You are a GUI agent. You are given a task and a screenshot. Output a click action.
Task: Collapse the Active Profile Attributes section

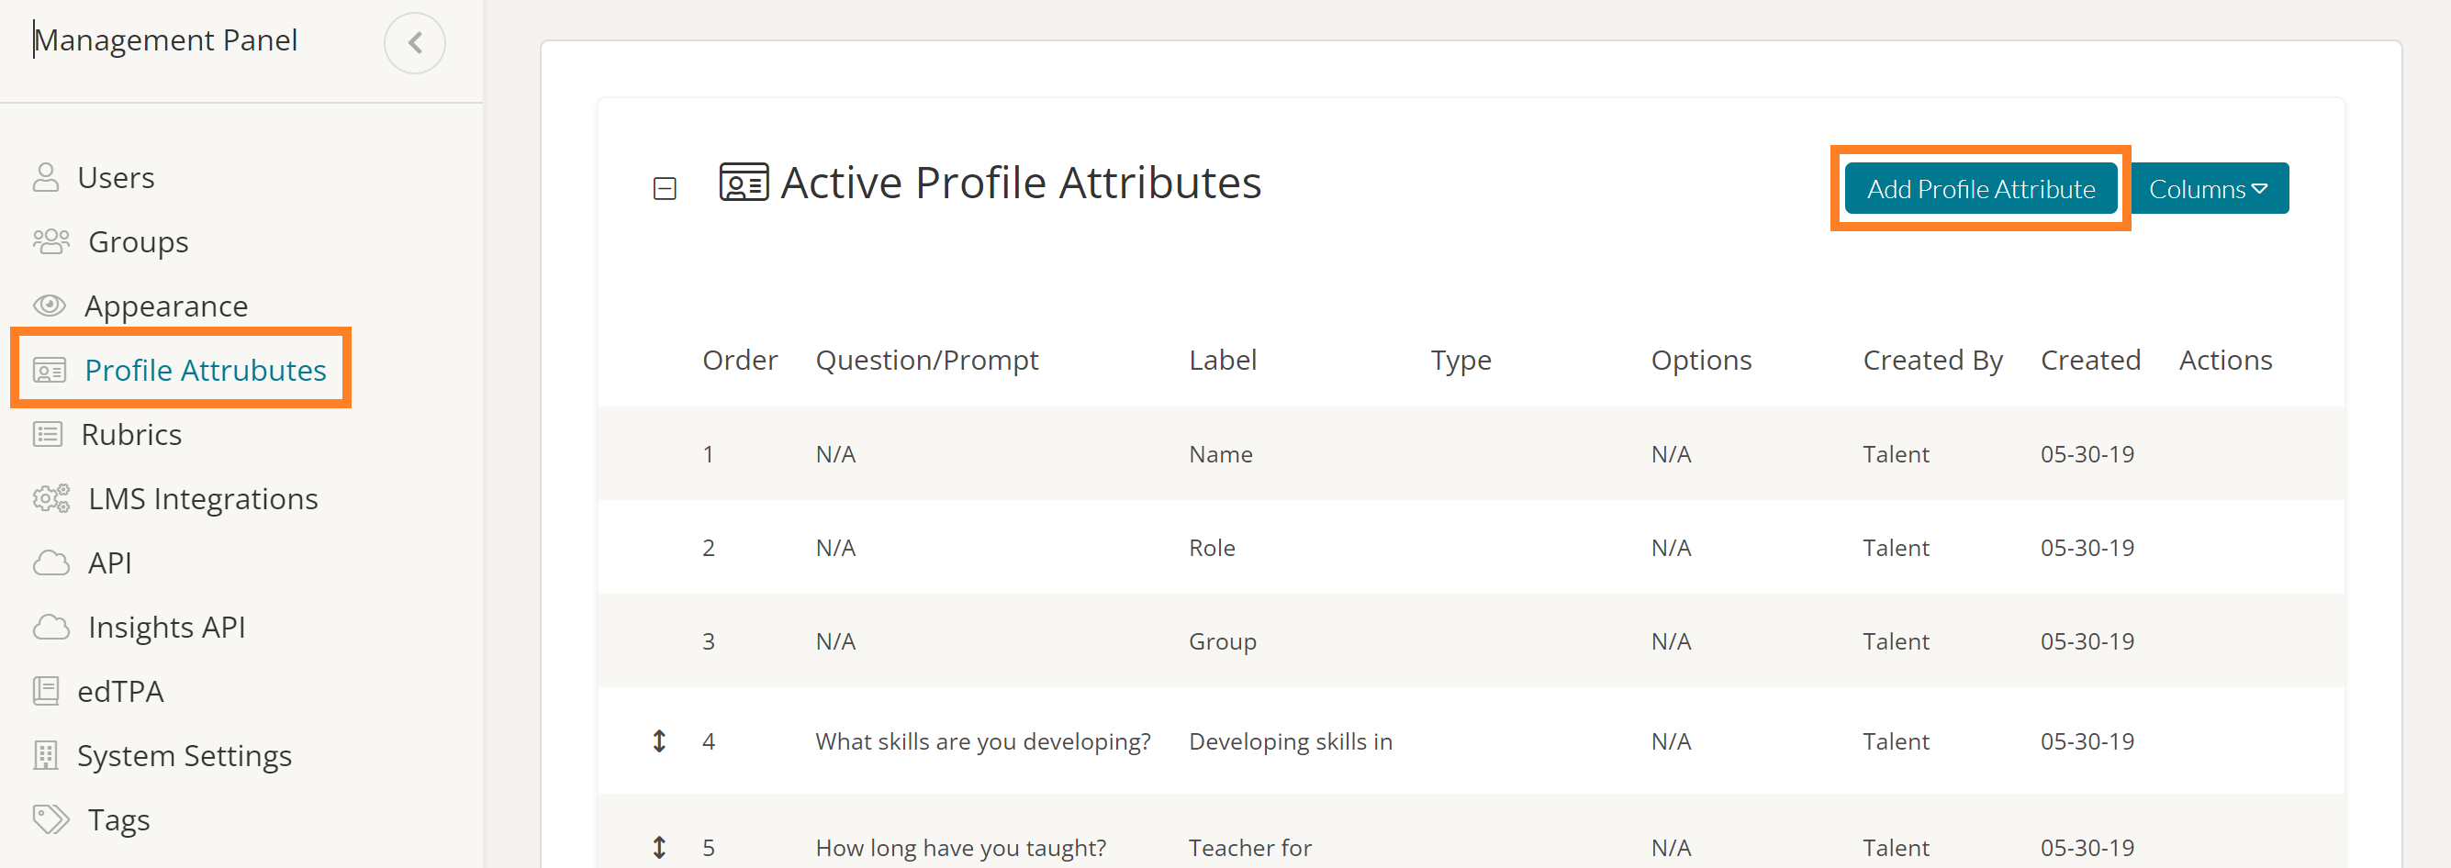(x=666, y=188)
